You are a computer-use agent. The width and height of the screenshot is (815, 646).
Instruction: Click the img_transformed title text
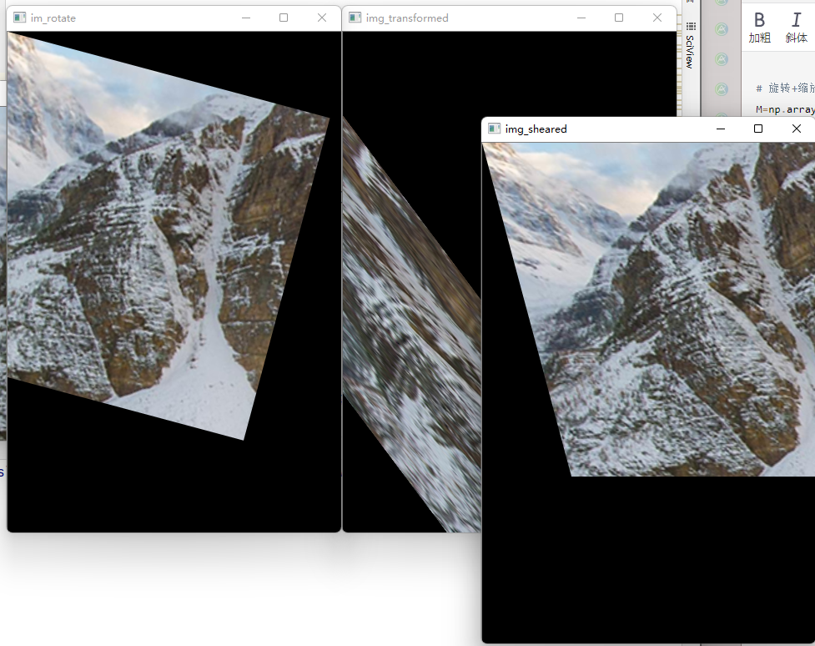407,18
